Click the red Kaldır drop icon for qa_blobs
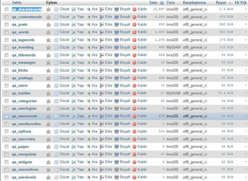The image size is (248, 181). pos(134,70)
